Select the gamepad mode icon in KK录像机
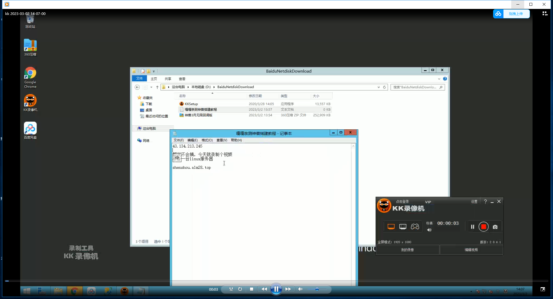Image resolution: width=553 pixels, height=299 pixels. (415, 227)
